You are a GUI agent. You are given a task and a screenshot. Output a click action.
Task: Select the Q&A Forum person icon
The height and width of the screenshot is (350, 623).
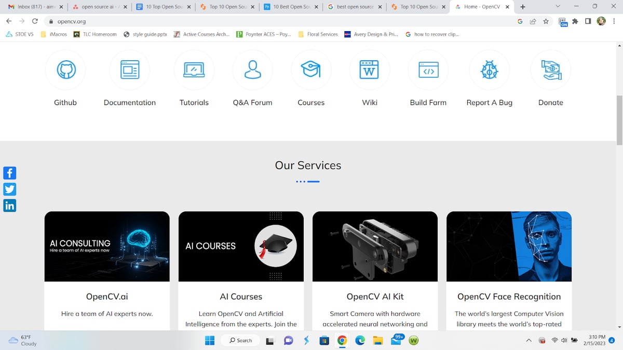[x=252, y=70]
